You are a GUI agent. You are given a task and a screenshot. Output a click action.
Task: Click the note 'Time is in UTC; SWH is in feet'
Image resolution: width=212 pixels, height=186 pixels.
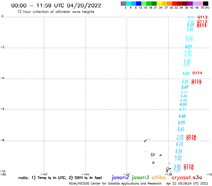click(60, 178)
